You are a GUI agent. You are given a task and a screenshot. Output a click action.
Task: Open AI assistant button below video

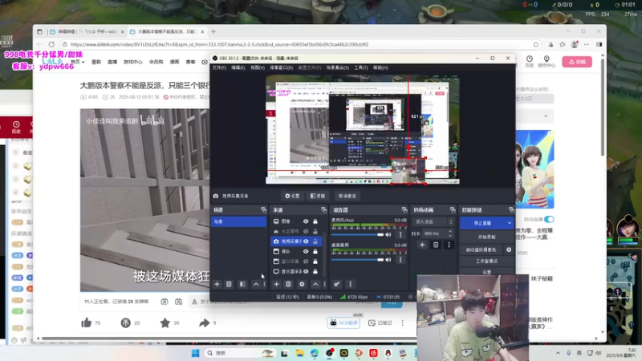coord(343,323)
